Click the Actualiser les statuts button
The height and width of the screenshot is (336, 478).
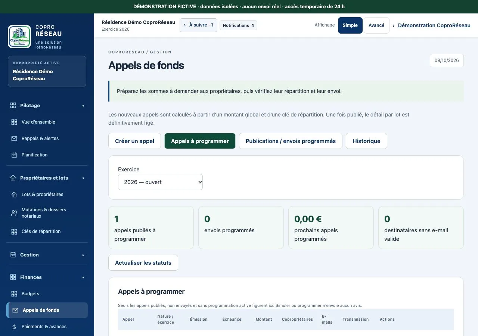(x=143, y=263)
